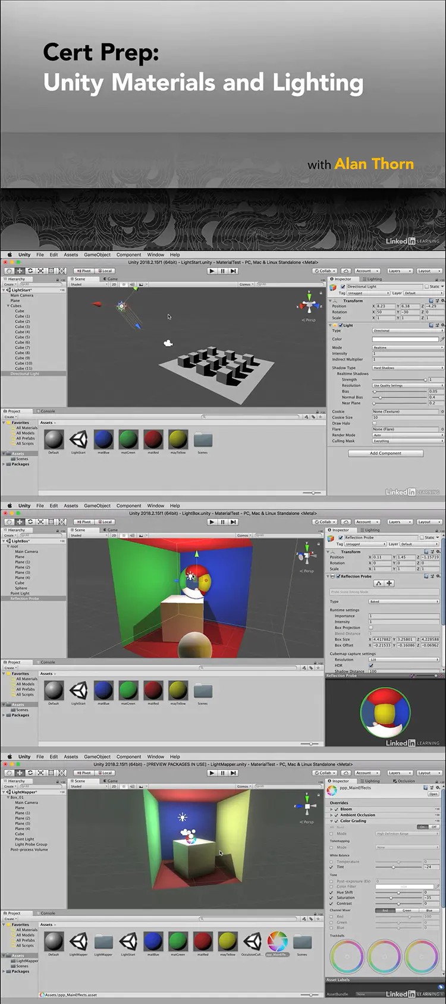Select Rect tool in top LightStart window
The image size is (446, 1004).
(51, 271)
